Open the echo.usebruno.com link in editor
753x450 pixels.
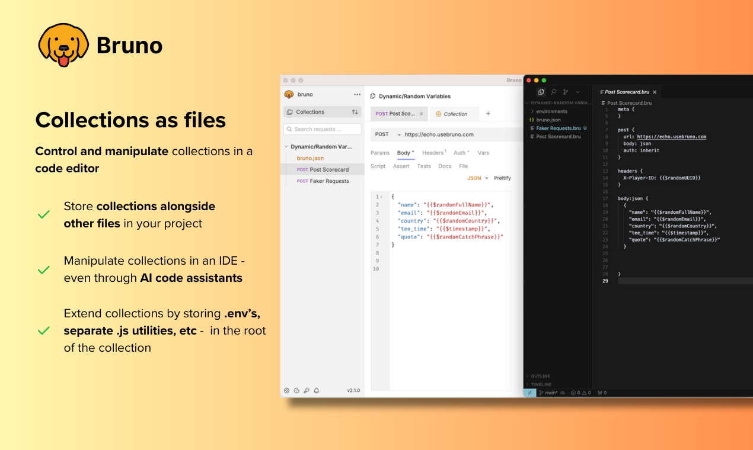671,137
